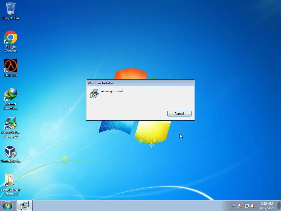Click the Windows Installer dialog title bar
The width and height of the screenshot is (281, 211).
pos(140,83)
